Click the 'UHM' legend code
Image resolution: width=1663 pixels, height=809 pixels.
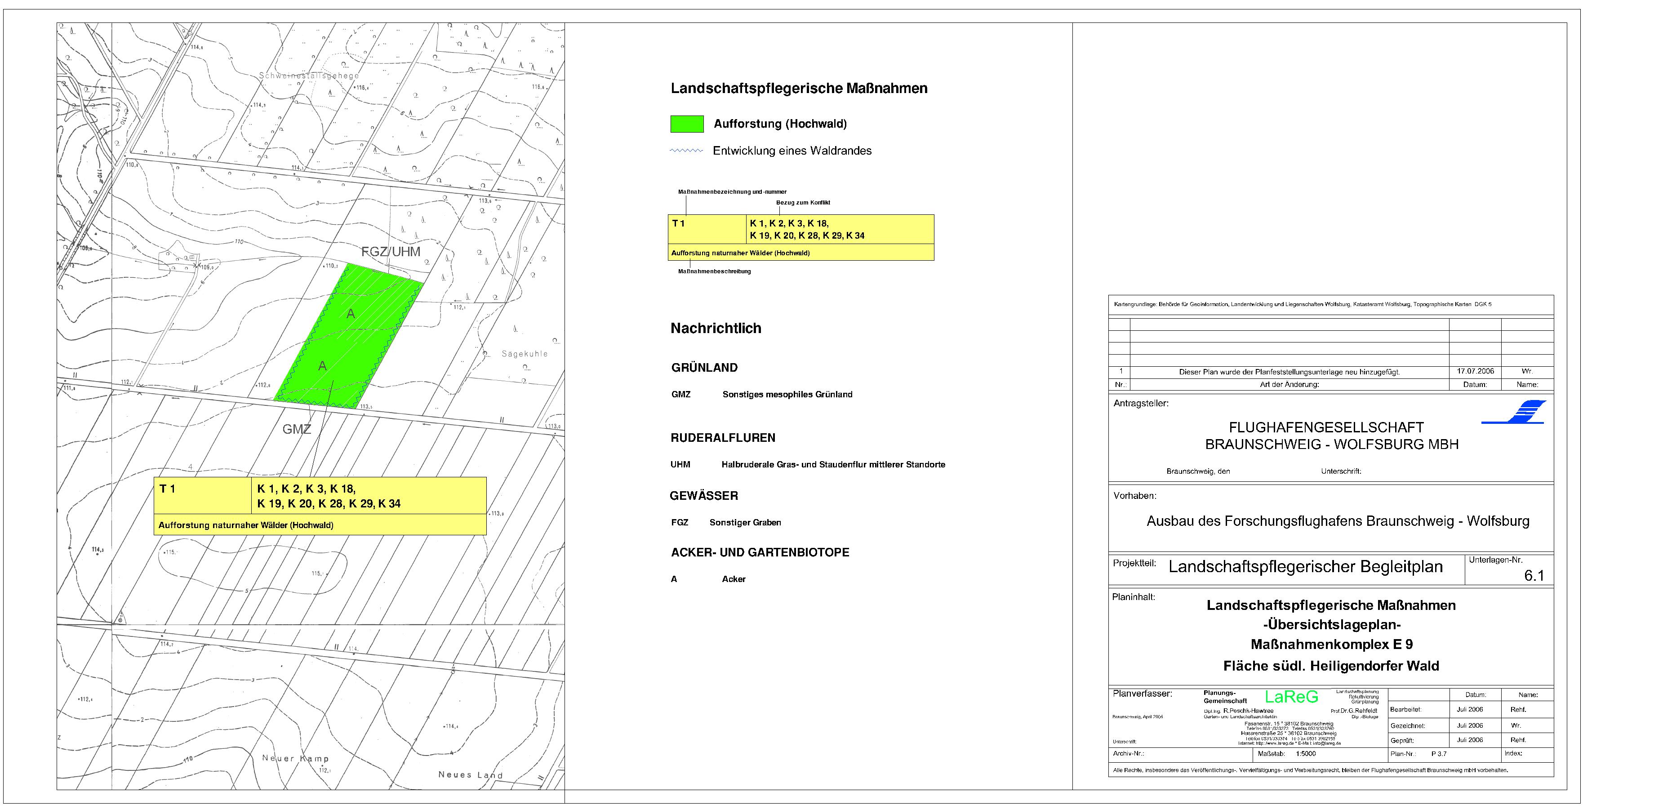[680, 464]
